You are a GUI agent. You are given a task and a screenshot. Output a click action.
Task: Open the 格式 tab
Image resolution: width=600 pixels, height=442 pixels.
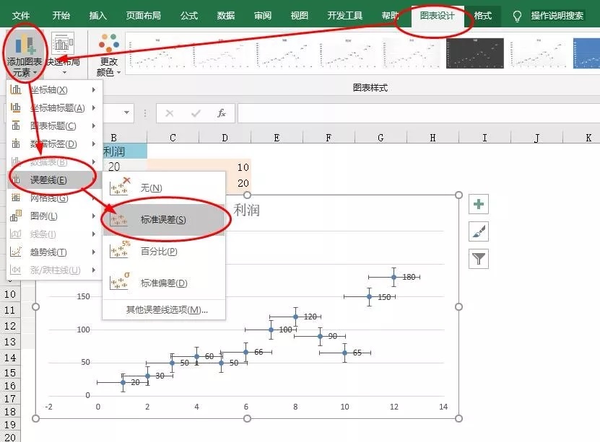pos(482,16)
